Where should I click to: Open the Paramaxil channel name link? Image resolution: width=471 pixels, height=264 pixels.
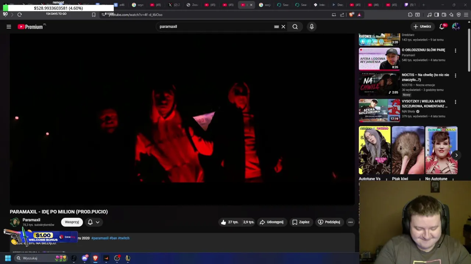tap(31, 220)
